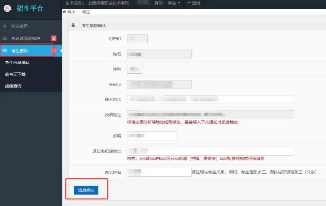Open the 学生 identity dropdown
The image size is (326, 206).
pyautogui.click(x=174, y=3)
